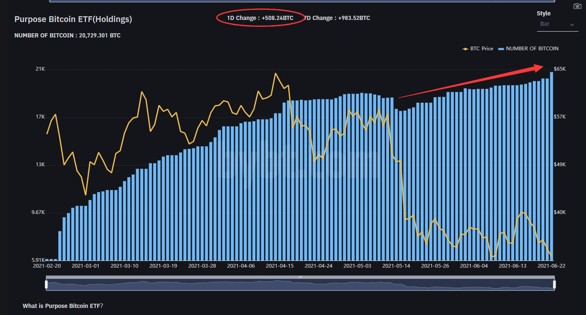The width and height of the screenshot is (586, 315).
Task: Click the $40K right axis label
Action: (x=560, y=212)
